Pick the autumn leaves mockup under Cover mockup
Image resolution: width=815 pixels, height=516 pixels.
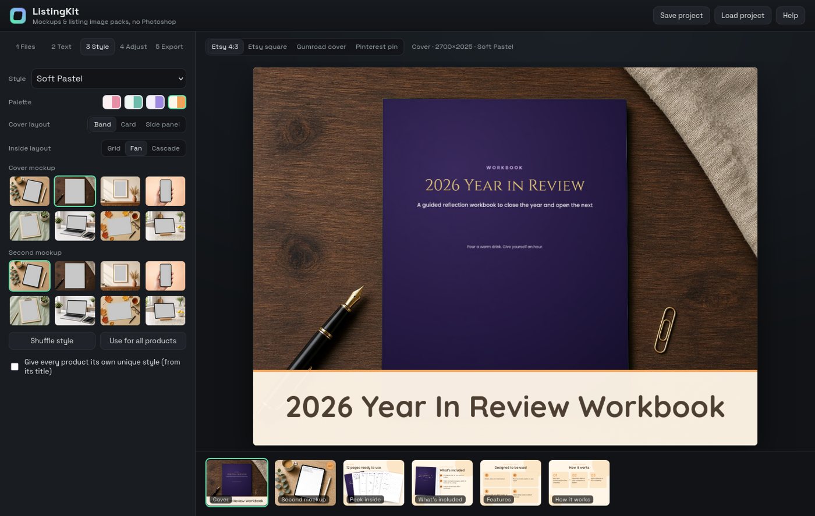(x=121, y=226)
